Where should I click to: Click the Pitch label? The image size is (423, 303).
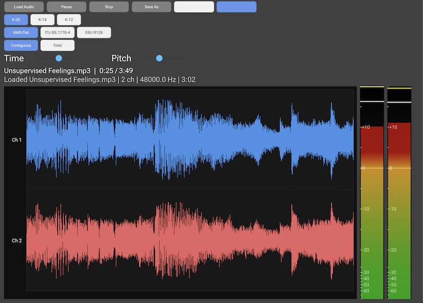click(x=122, y=58)
